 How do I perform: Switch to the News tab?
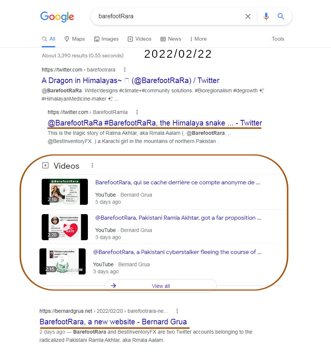(x=171, y=39)
